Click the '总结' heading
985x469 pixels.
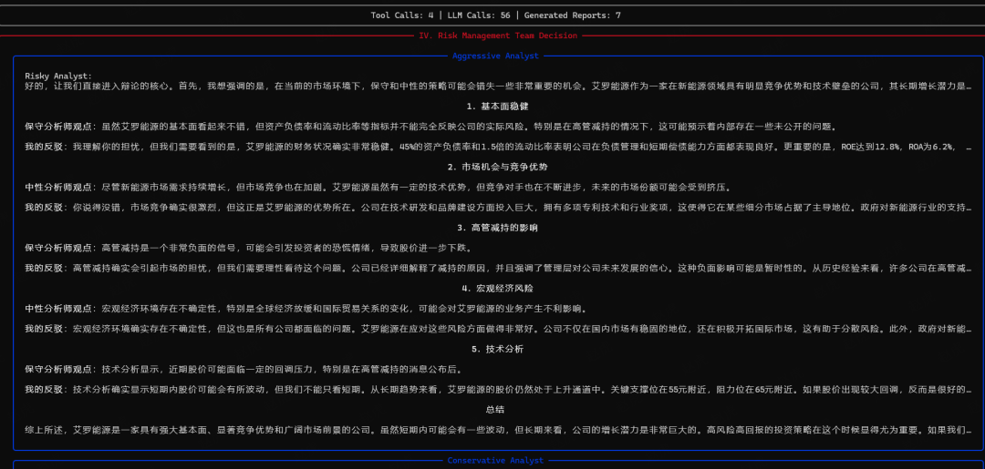(x=495, y=410)
